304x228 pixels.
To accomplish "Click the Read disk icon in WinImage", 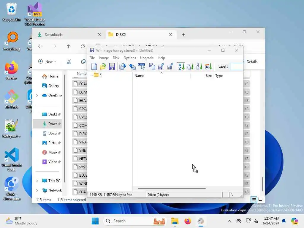I will (152, 66).
